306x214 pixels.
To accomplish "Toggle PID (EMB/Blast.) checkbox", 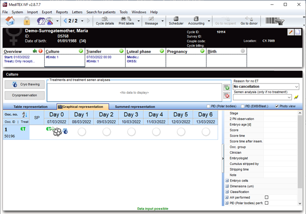I will click(x=243, y=106).
